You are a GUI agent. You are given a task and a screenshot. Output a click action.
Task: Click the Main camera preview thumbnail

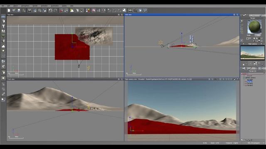(252, 53)
